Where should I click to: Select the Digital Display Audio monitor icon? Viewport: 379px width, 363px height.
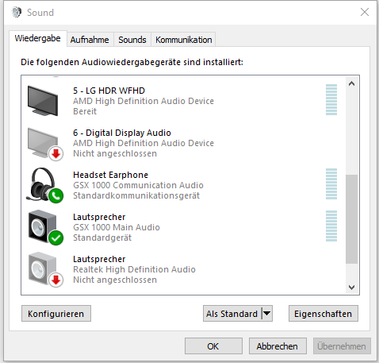[43, 143]
